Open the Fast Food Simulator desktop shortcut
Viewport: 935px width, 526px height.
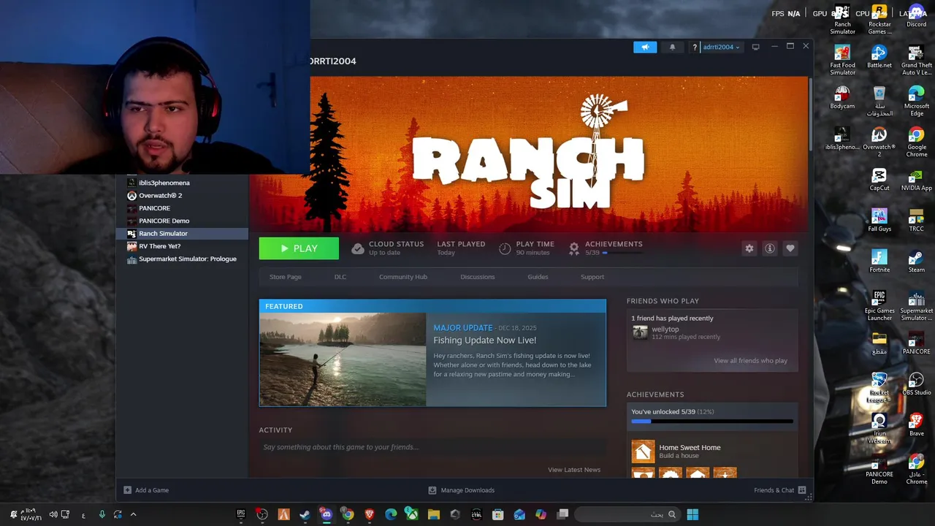842,61
